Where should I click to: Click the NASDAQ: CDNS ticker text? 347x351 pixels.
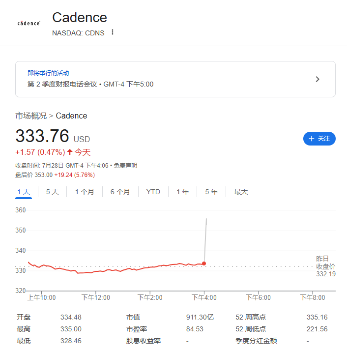78,33
